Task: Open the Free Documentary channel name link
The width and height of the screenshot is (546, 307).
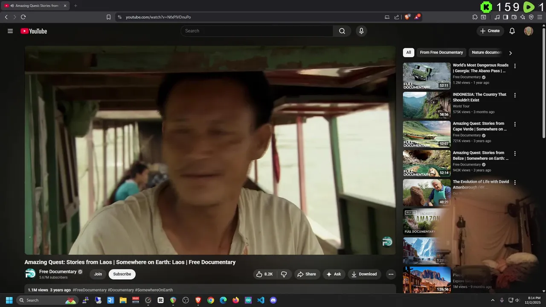Action: click(x=58, y=272)
